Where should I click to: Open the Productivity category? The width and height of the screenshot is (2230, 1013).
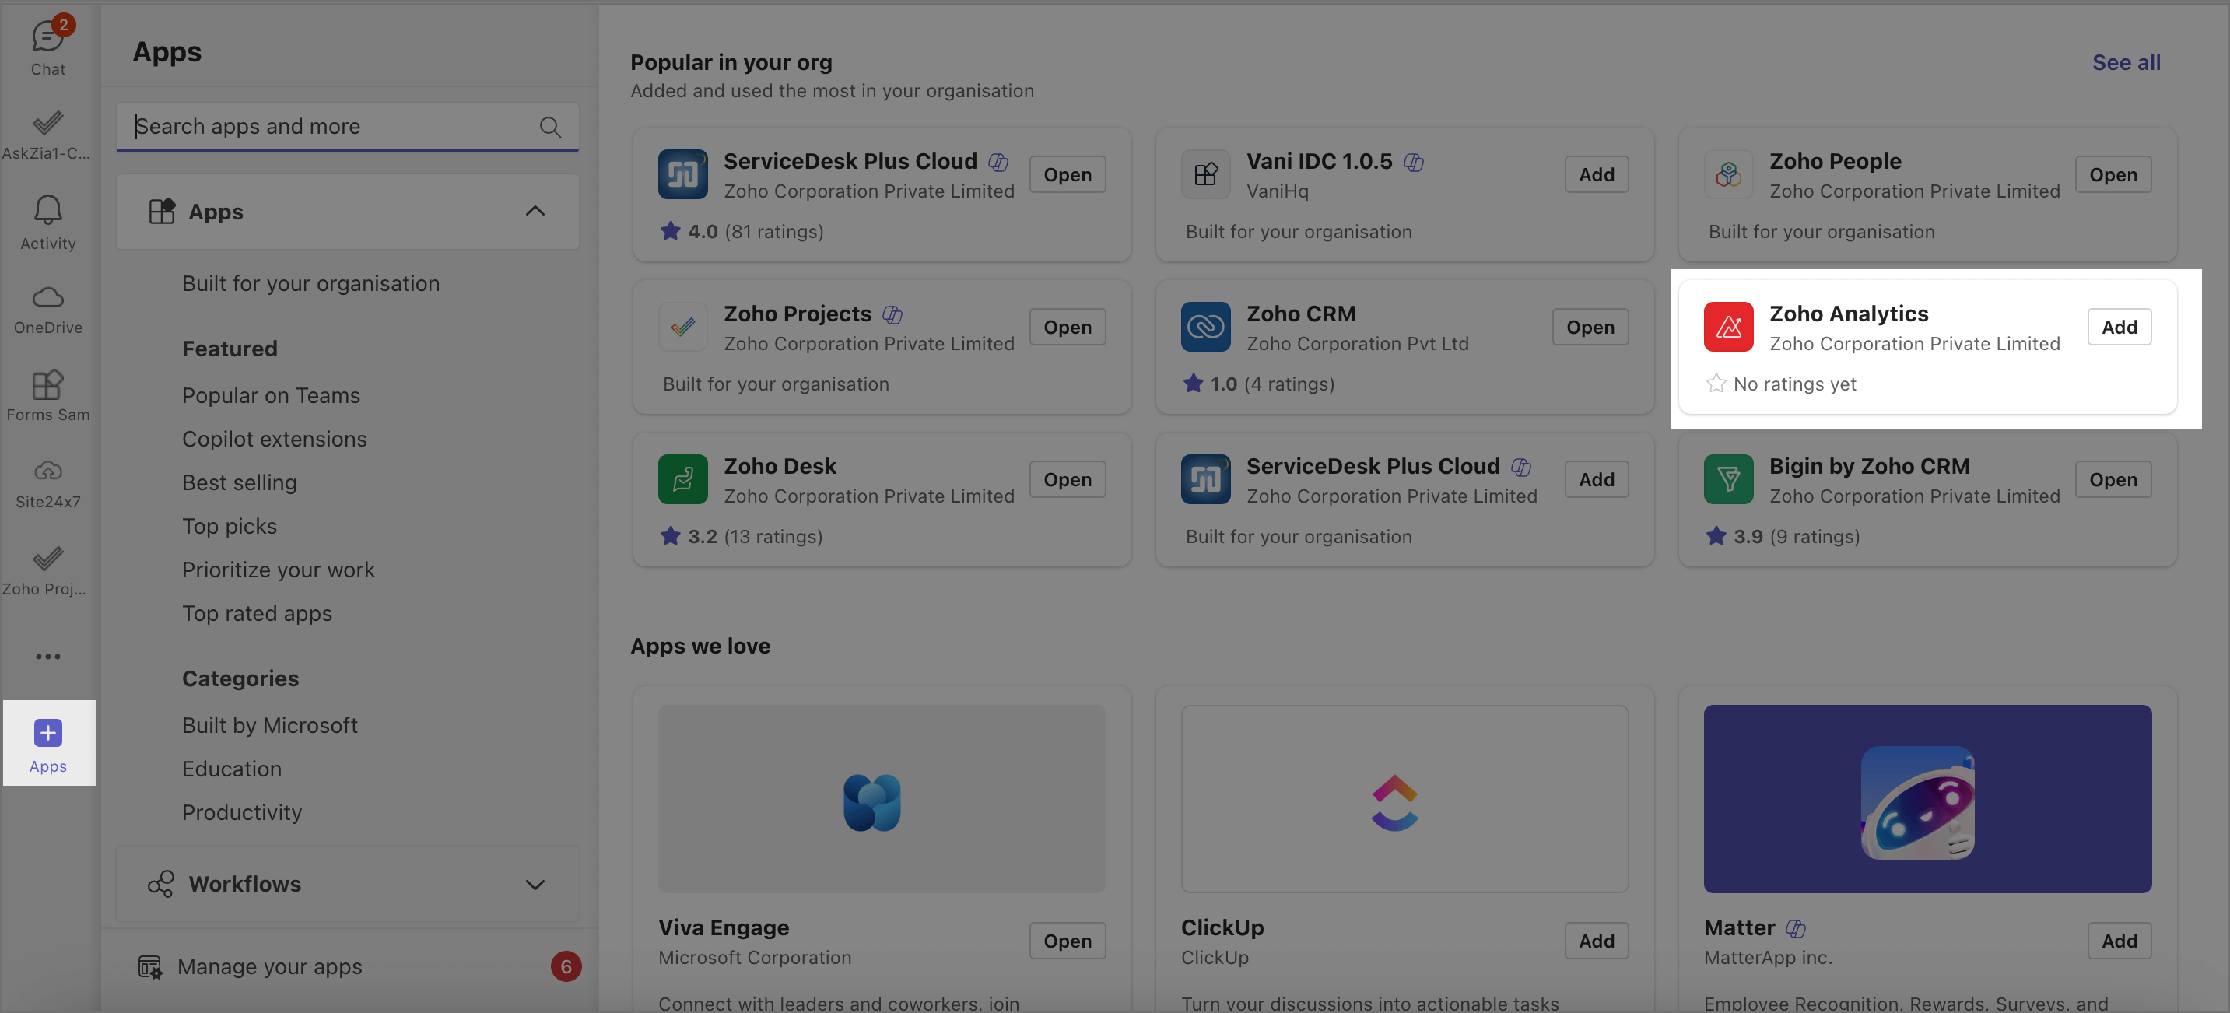tap(241, 812)
